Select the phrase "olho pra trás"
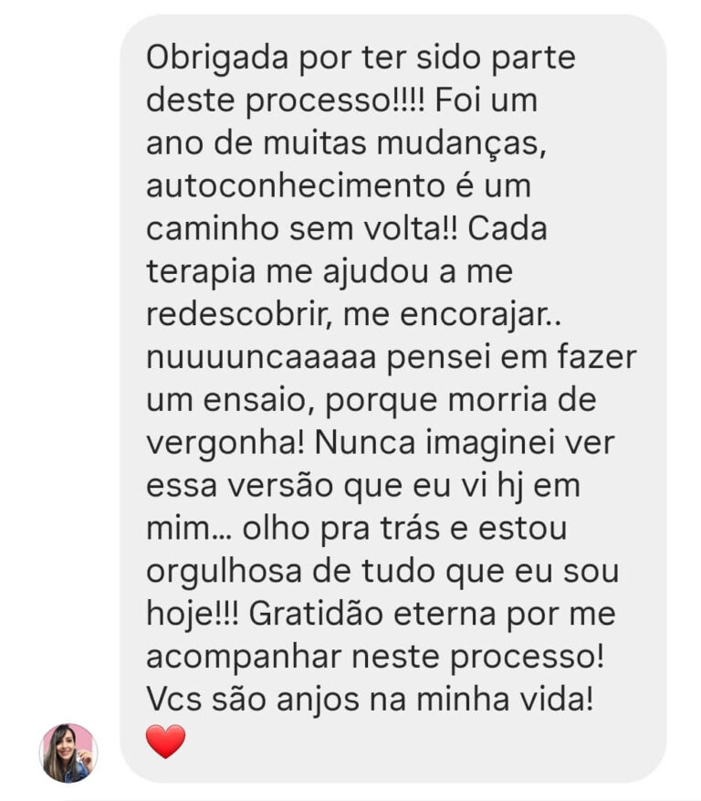701x801 pixels. [341, 529]
